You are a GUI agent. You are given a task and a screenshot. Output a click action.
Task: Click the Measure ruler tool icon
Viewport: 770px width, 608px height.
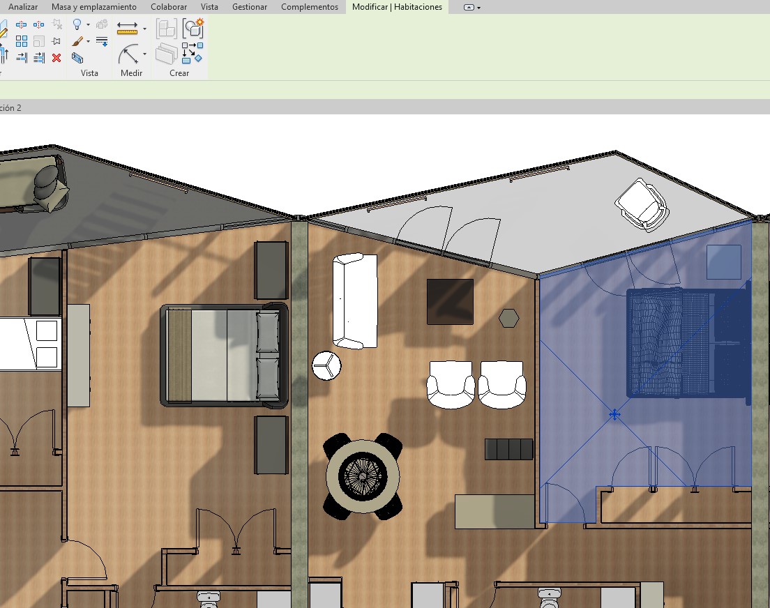127,29
